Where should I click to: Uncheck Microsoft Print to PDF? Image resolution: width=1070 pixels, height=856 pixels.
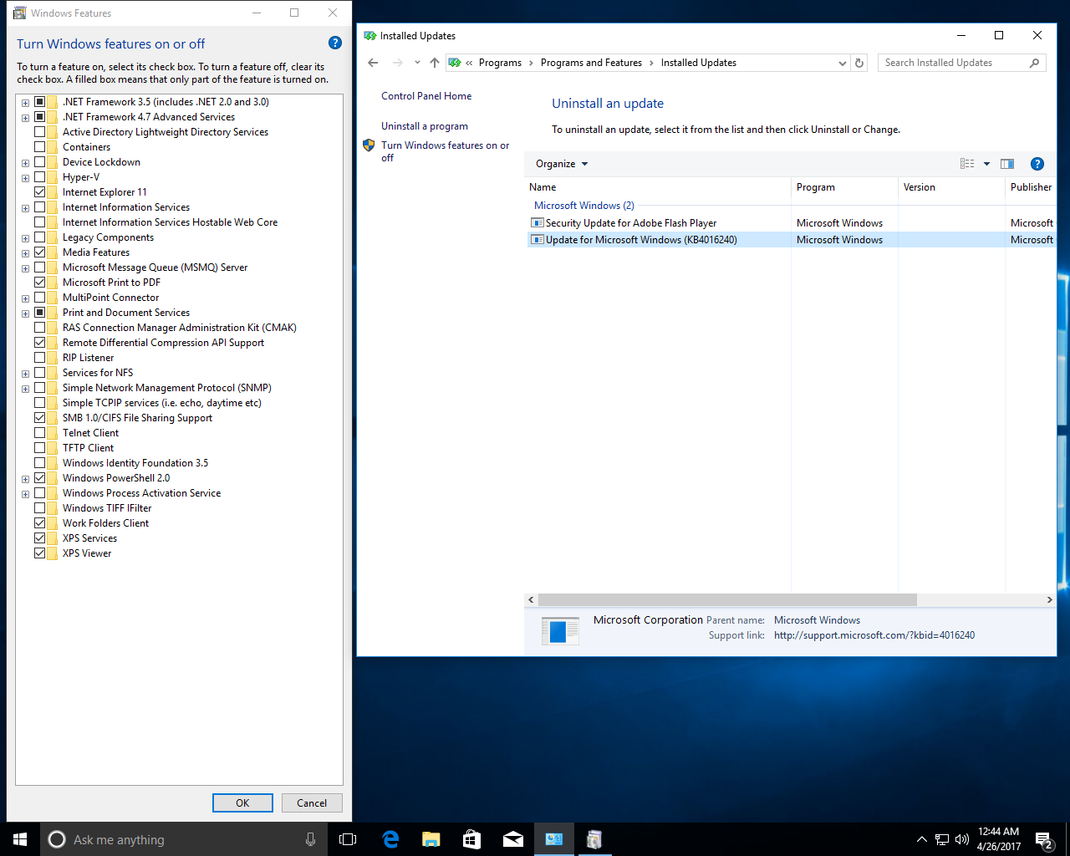click(x=39, y=283)
